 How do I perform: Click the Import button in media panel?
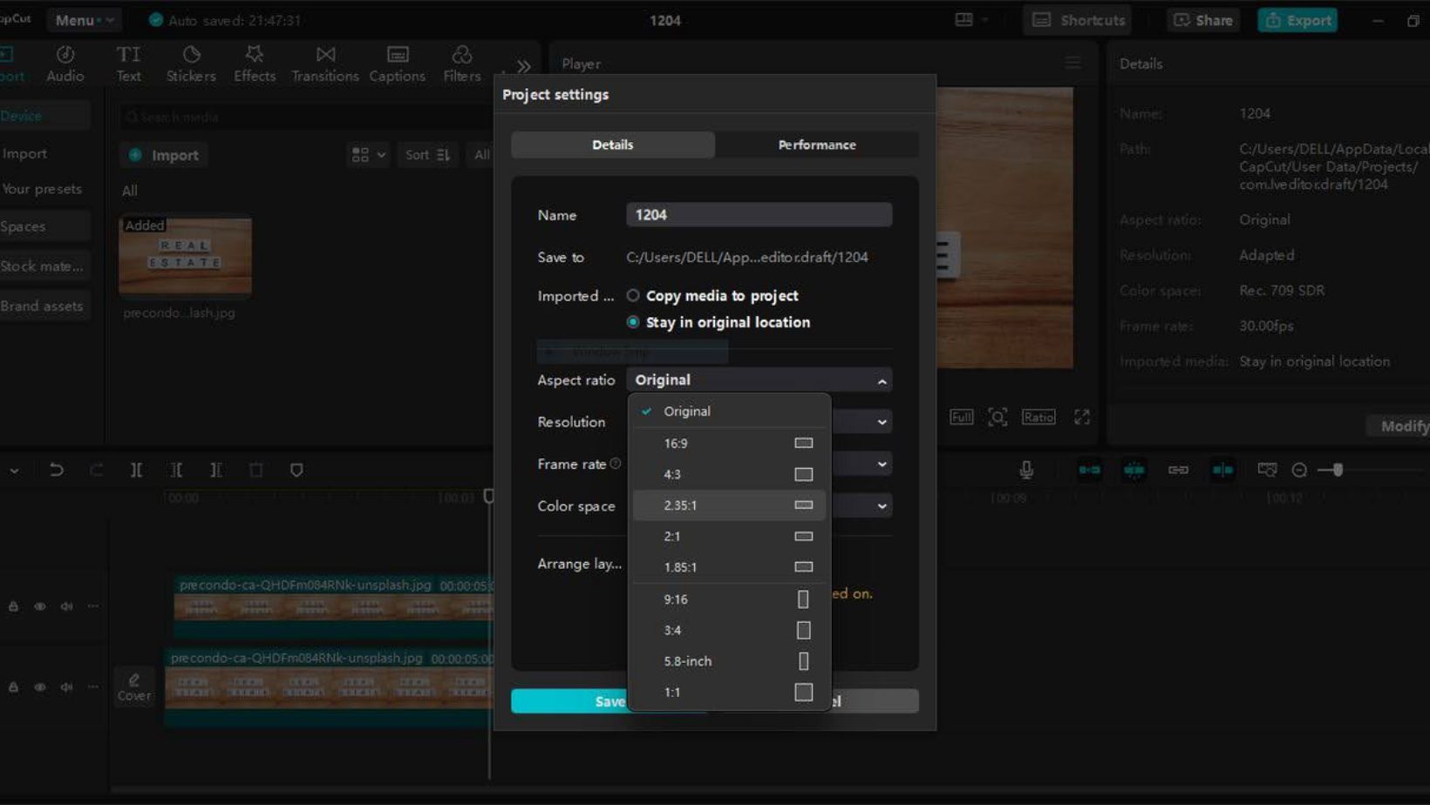pos(164,155)
